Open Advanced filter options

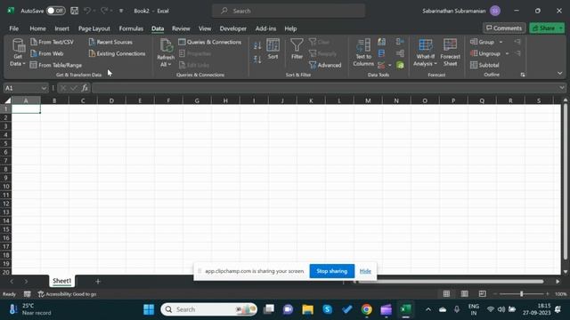click(325, 65)
